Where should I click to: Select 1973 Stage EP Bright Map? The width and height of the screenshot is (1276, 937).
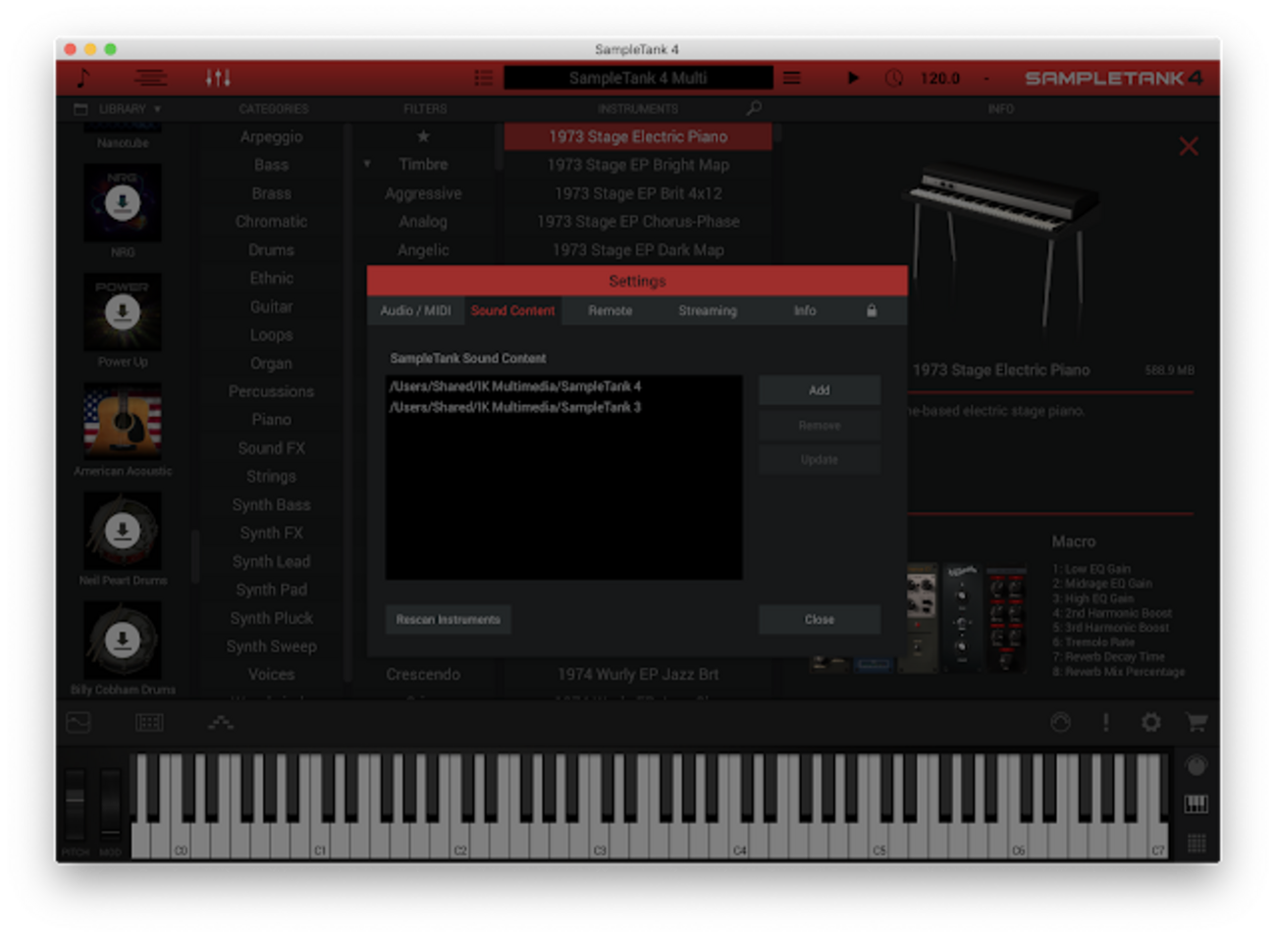point(638,165)
